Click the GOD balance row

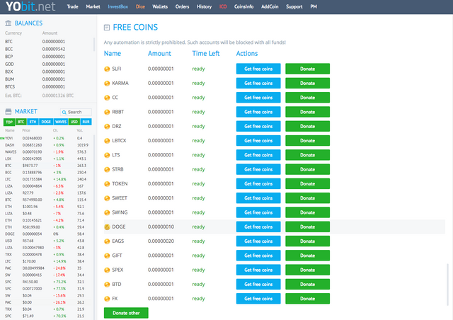(x=47, y=64)
